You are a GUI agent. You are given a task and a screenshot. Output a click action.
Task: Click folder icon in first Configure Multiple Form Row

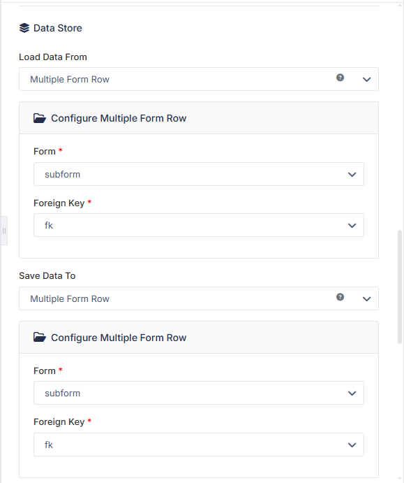[40, 118]
